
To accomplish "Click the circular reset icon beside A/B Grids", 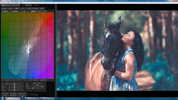I will [11, 11].
